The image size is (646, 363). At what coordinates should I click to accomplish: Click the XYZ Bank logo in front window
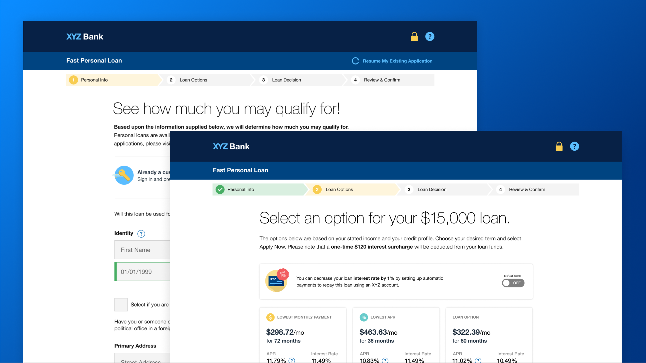231,146
